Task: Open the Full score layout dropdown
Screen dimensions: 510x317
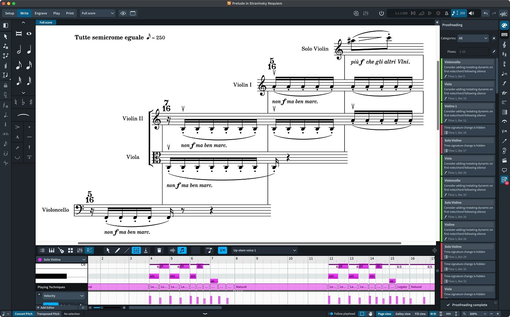Action: point(98,13)
